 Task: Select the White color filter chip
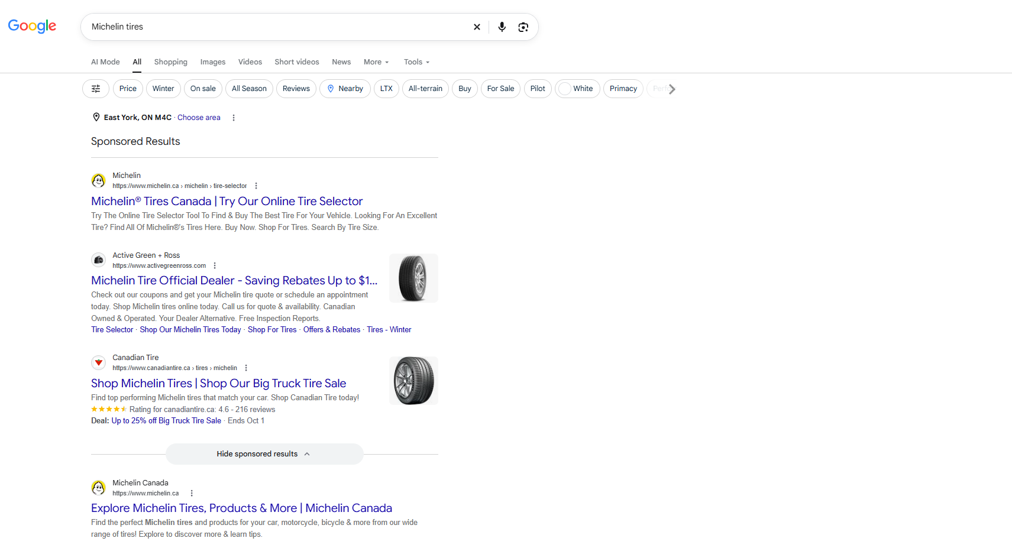click(577, 89)
